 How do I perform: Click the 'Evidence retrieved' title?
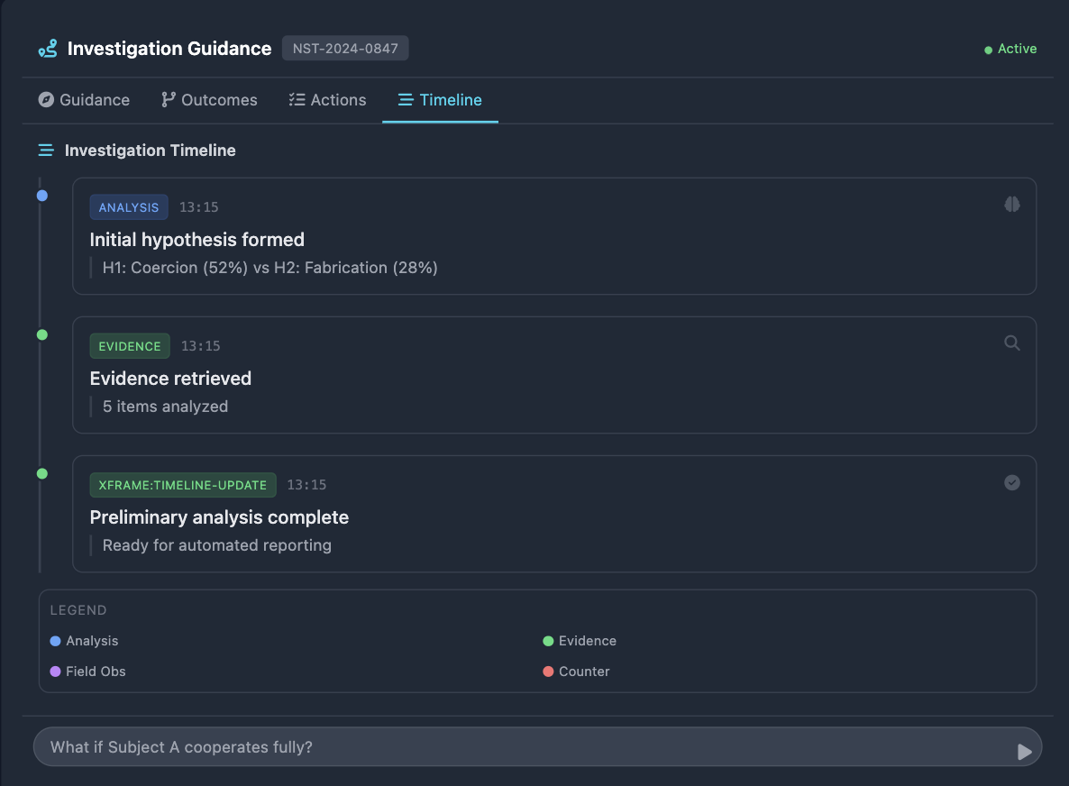170,379
